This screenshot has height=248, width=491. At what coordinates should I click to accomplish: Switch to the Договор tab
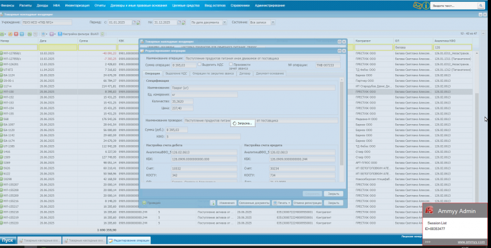click(x=245, y=74)
